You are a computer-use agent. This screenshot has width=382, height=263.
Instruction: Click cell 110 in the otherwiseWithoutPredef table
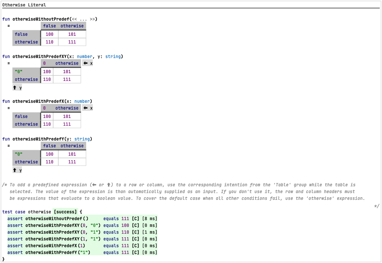[x=50, y=42]
